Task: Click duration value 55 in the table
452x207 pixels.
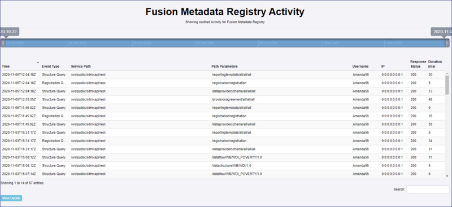Action: pos(430,125)
